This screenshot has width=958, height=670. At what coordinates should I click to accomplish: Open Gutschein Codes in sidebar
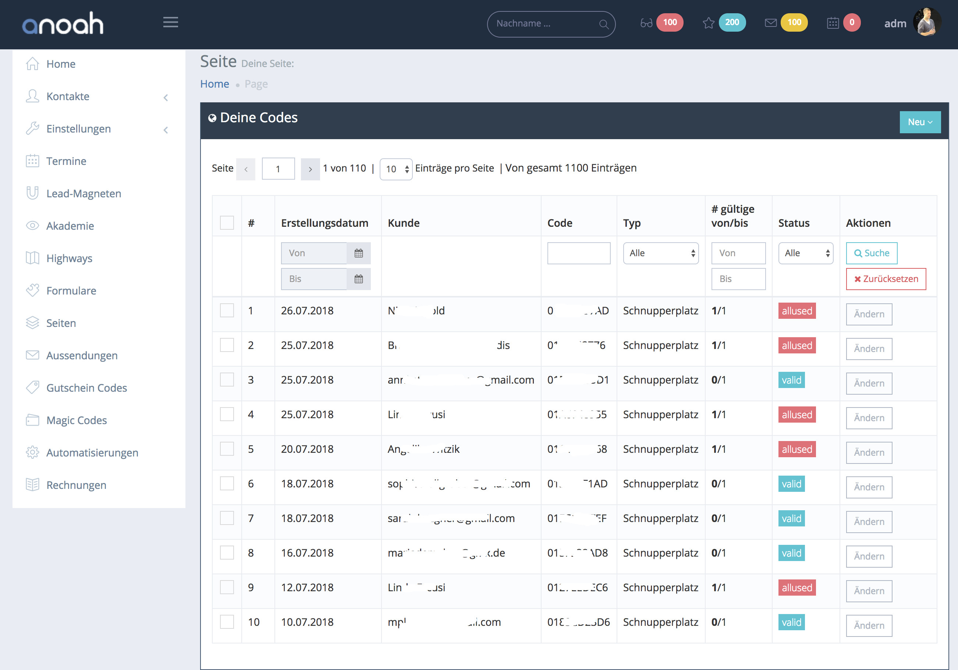point(86,388)
